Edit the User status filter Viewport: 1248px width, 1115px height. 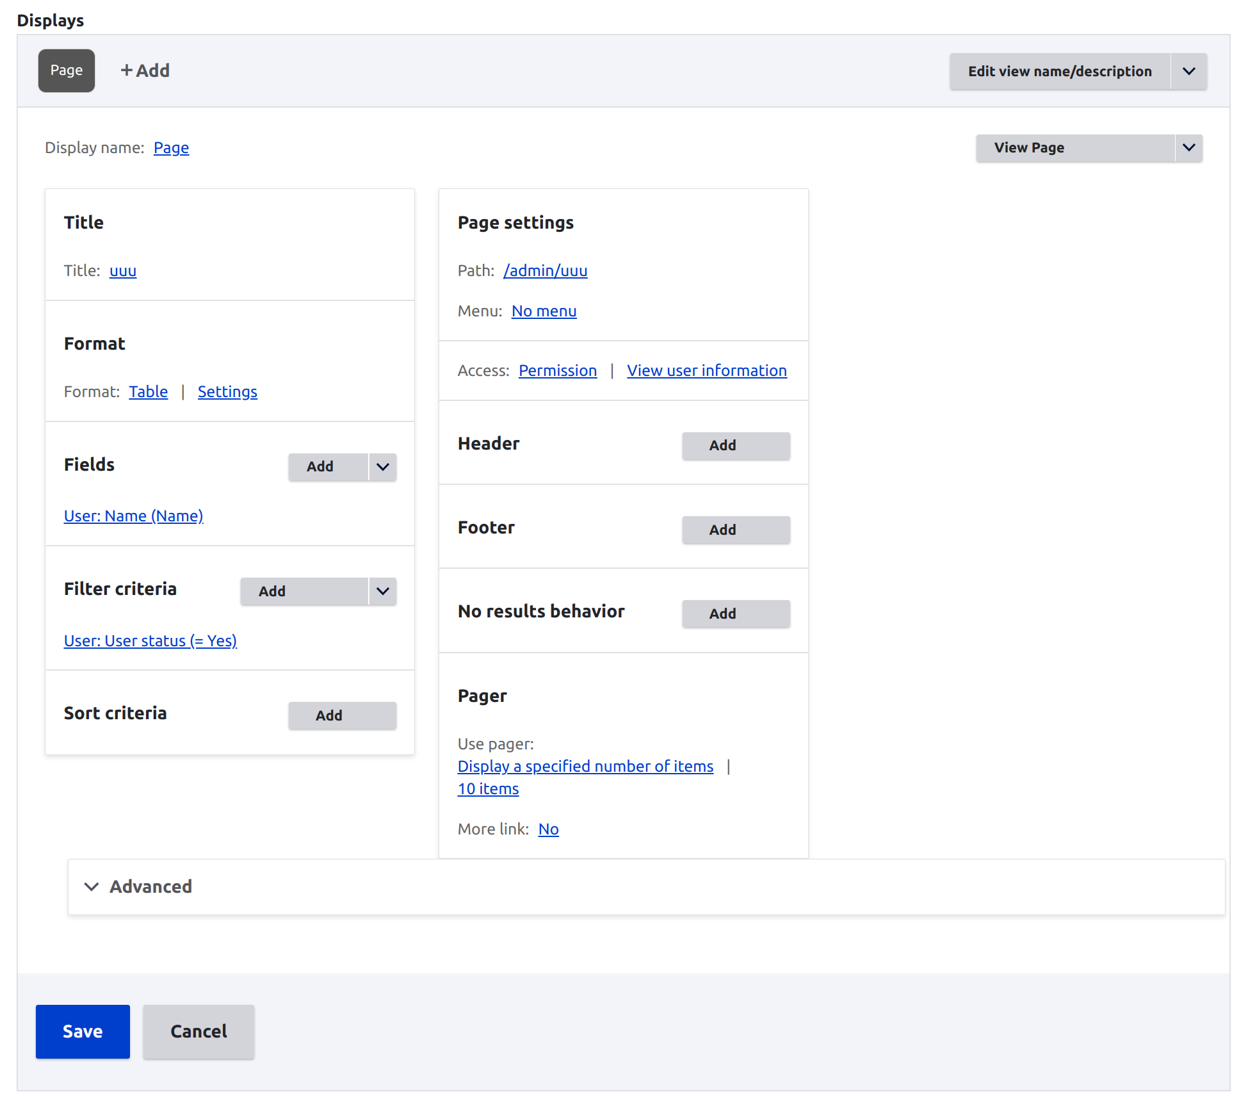click(x=150, y=640)
